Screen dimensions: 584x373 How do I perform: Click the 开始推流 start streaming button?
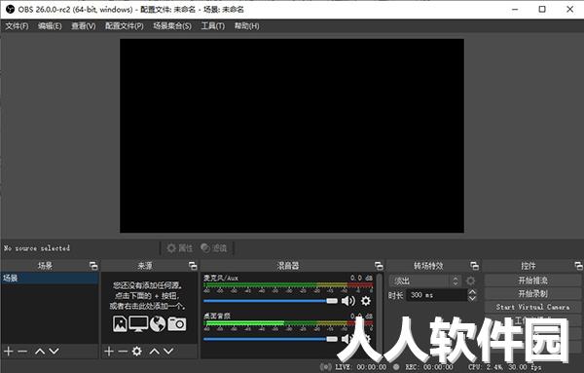point(532,280)
